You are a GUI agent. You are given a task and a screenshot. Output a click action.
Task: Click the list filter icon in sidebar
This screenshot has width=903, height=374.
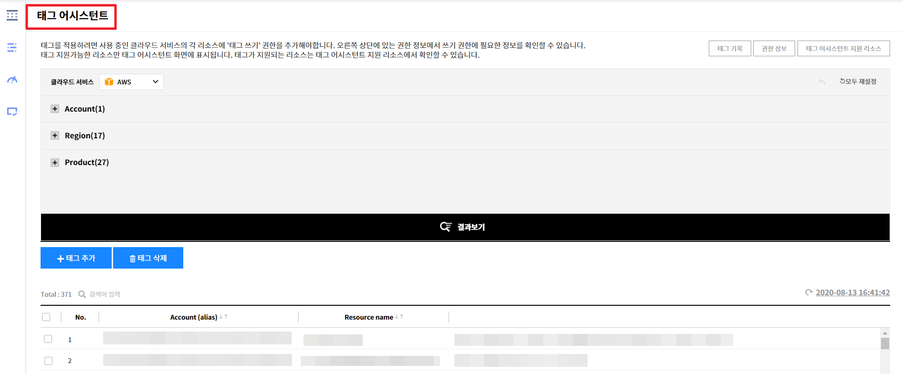coord(12,47)
